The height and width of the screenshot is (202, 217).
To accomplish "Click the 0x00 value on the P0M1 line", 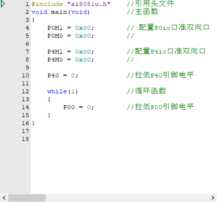I will coord(83,28).
